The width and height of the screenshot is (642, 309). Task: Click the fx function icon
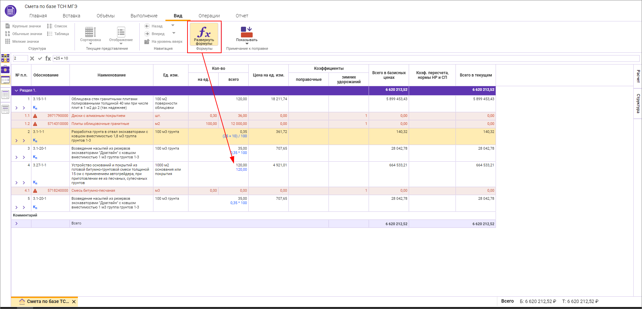point(48,58)
